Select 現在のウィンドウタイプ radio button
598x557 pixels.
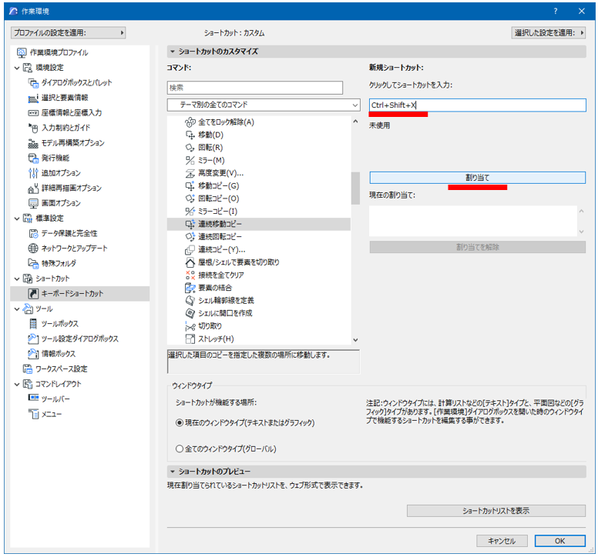[x=180, y=422]
